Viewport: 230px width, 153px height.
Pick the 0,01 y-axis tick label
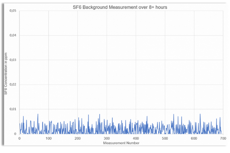coord(12,109)
